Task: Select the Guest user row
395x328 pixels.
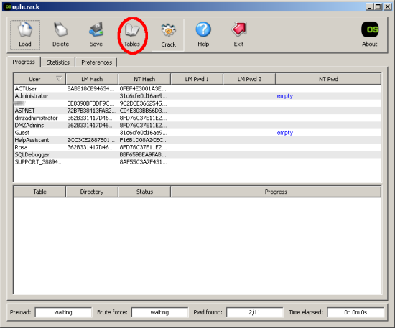Action: [197, 133]
